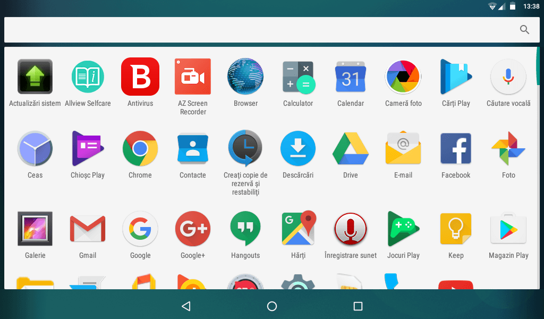Launch Facebook app
544x319 pixels.
click(x=456, y=148)
